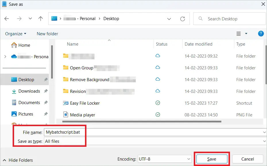267x166 pixels.
Task: Open the Save as type dropdown
Action: pyautogui.click(x=264, y=141)
